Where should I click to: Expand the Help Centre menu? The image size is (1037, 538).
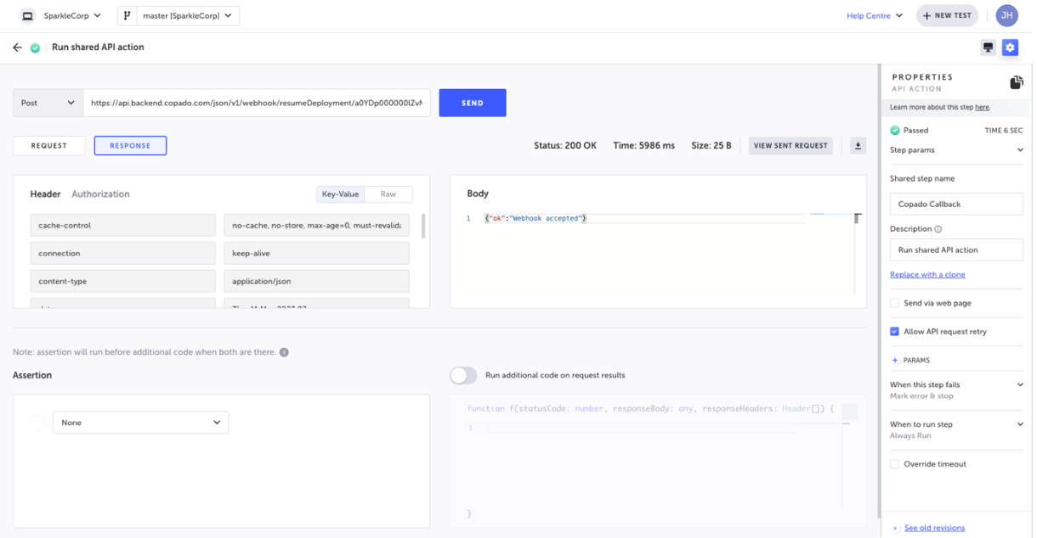coord(875,15)
